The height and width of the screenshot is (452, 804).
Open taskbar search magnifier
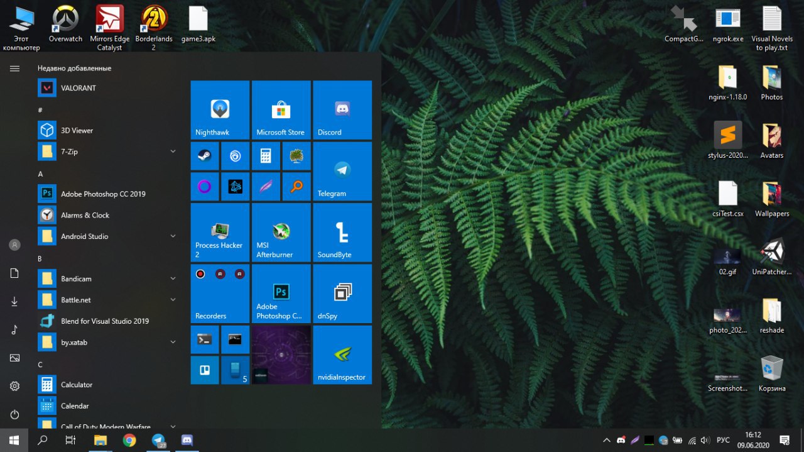click(x=43, y=440)
